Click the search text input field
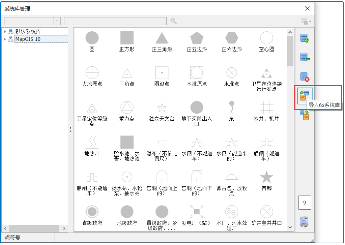Image resolution: width=345 pixels, height=245 pixels. (x=115, y=21)
